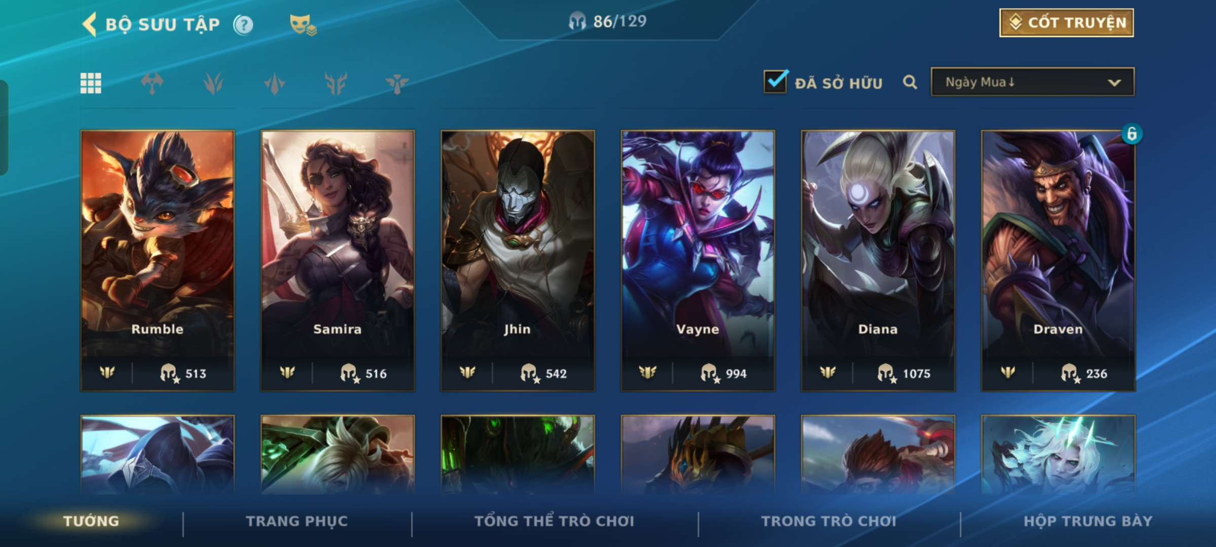Go back using the Bộ Sưu Tập arrow
Image resolution: width=1216 pixels, height=547 pixels.
[x=90, y=24]
